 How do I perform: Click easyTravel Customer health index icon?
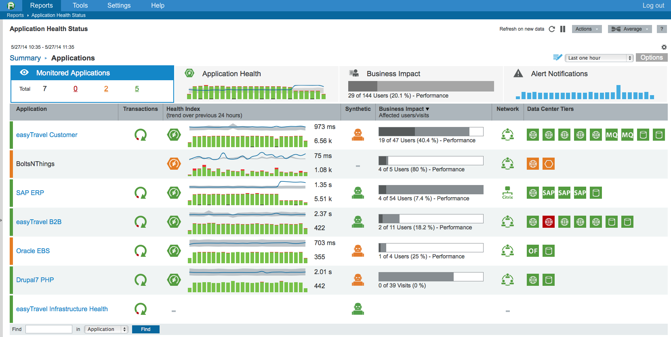[174, 135]
